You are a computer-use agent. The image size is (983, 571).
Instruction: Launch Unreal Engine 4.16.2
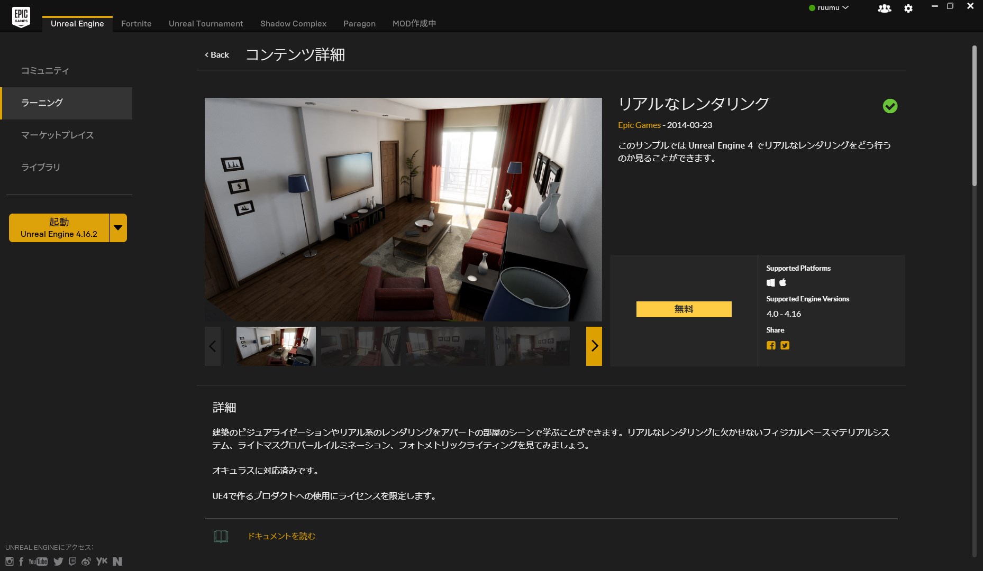coord(59,228)
